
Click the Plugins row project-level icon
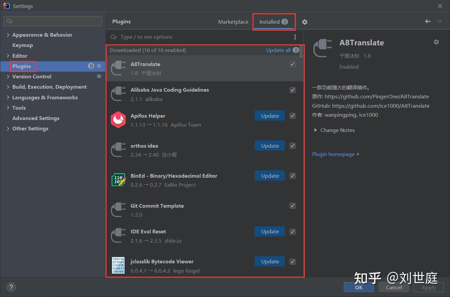99,66
